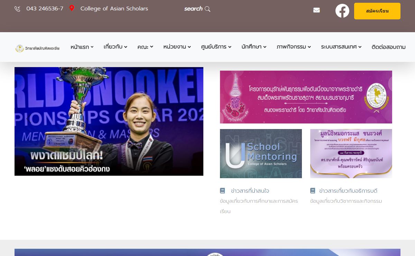Open the ข่าวสารที่น่าสนใจ heading link
Screen dimensions: 415x256
click(250, 191)
